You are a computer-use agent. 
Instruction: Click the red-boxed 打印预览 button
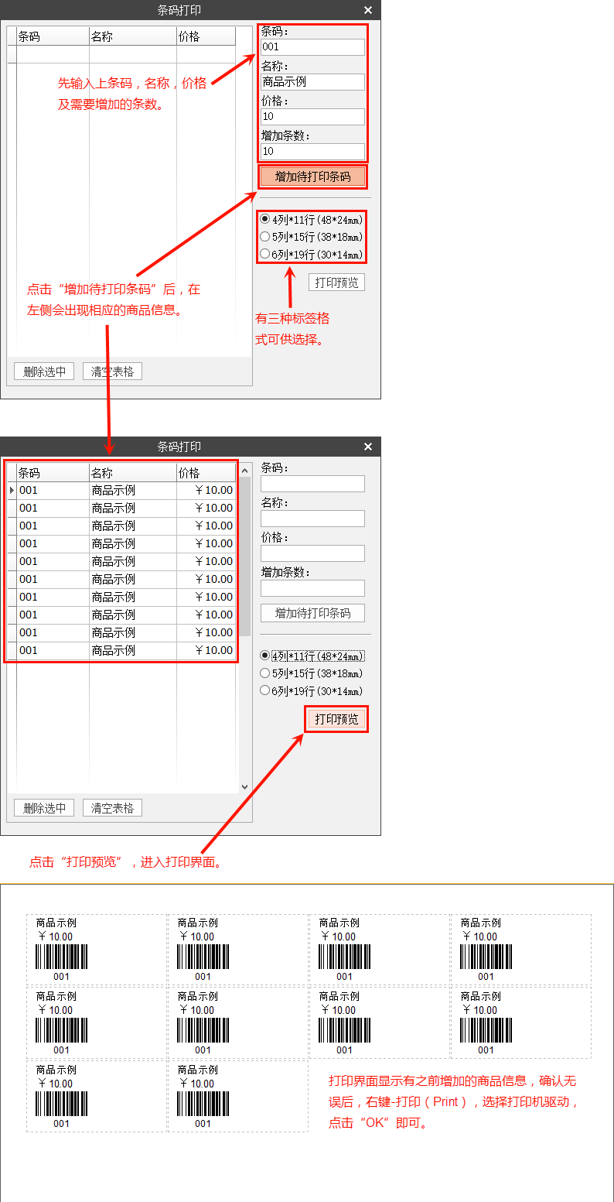336,719
